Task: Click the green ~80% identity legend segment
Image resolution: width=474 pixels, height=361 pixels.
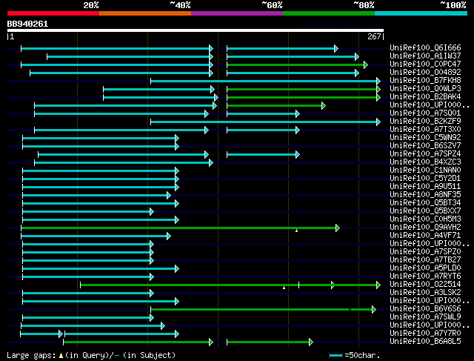Action: pyautogui.click(x=329, y=13)
